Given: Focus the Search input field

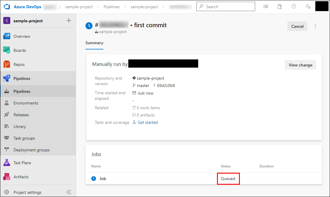Looking at the screenshot, I should click(225, 6).
